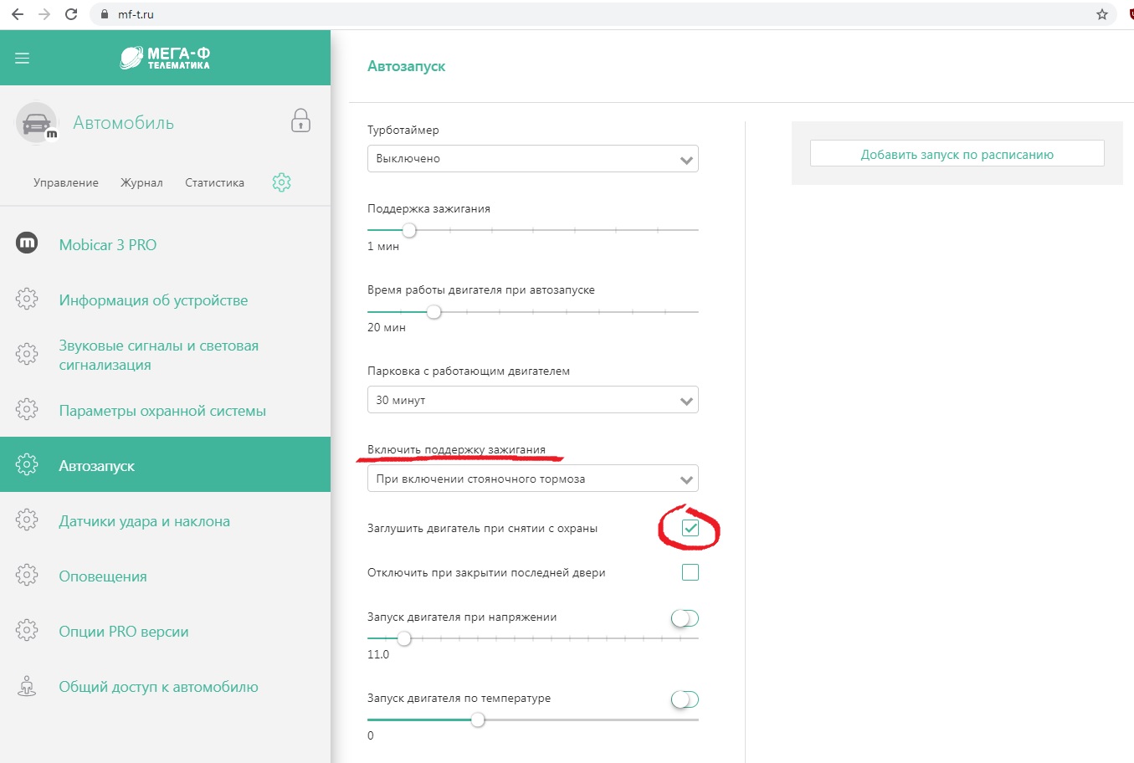Open the Турботаймер dropdown

pos(532,159)
